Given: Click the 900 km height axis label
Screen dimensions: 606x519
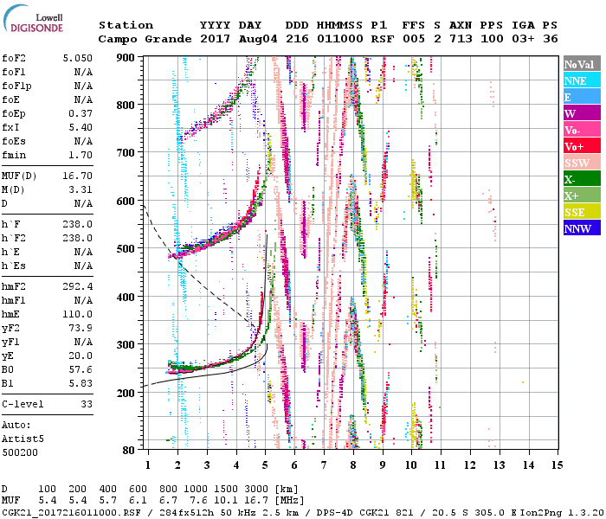Looking at the screenshot, I should pyautogui.click(x=126, y=57).
